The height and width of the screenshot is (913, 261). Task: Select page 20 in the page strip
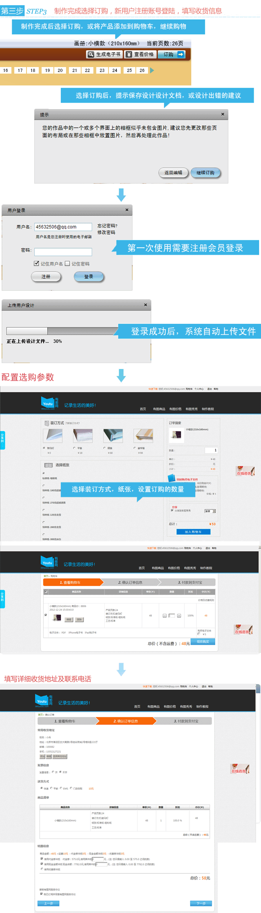pyautogui.click(x=60, y=70)
